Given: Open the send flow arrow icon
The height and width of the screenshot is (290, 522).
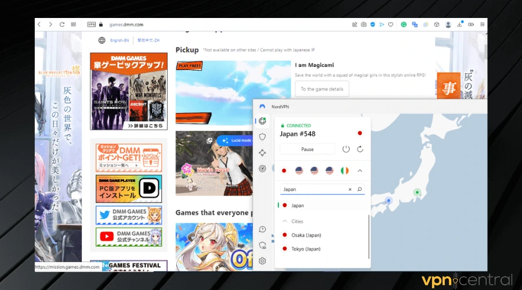Looking at the screenshot, I should point(382,24).
